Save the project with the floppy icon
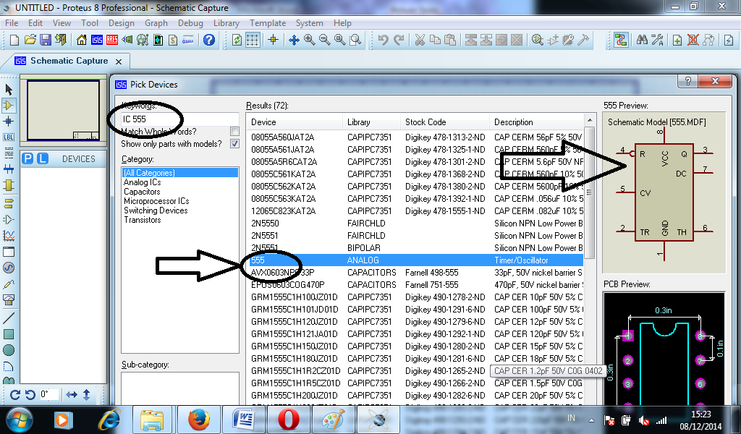Viewport: 741px width, 434px height. [x=46, y=40]
